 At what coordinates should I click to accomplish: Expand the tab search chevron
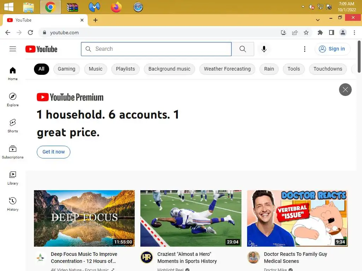[x=318, y=20]
